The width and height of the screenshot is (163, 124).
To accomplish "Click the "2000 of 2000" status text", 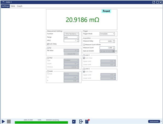I will 28,120.
